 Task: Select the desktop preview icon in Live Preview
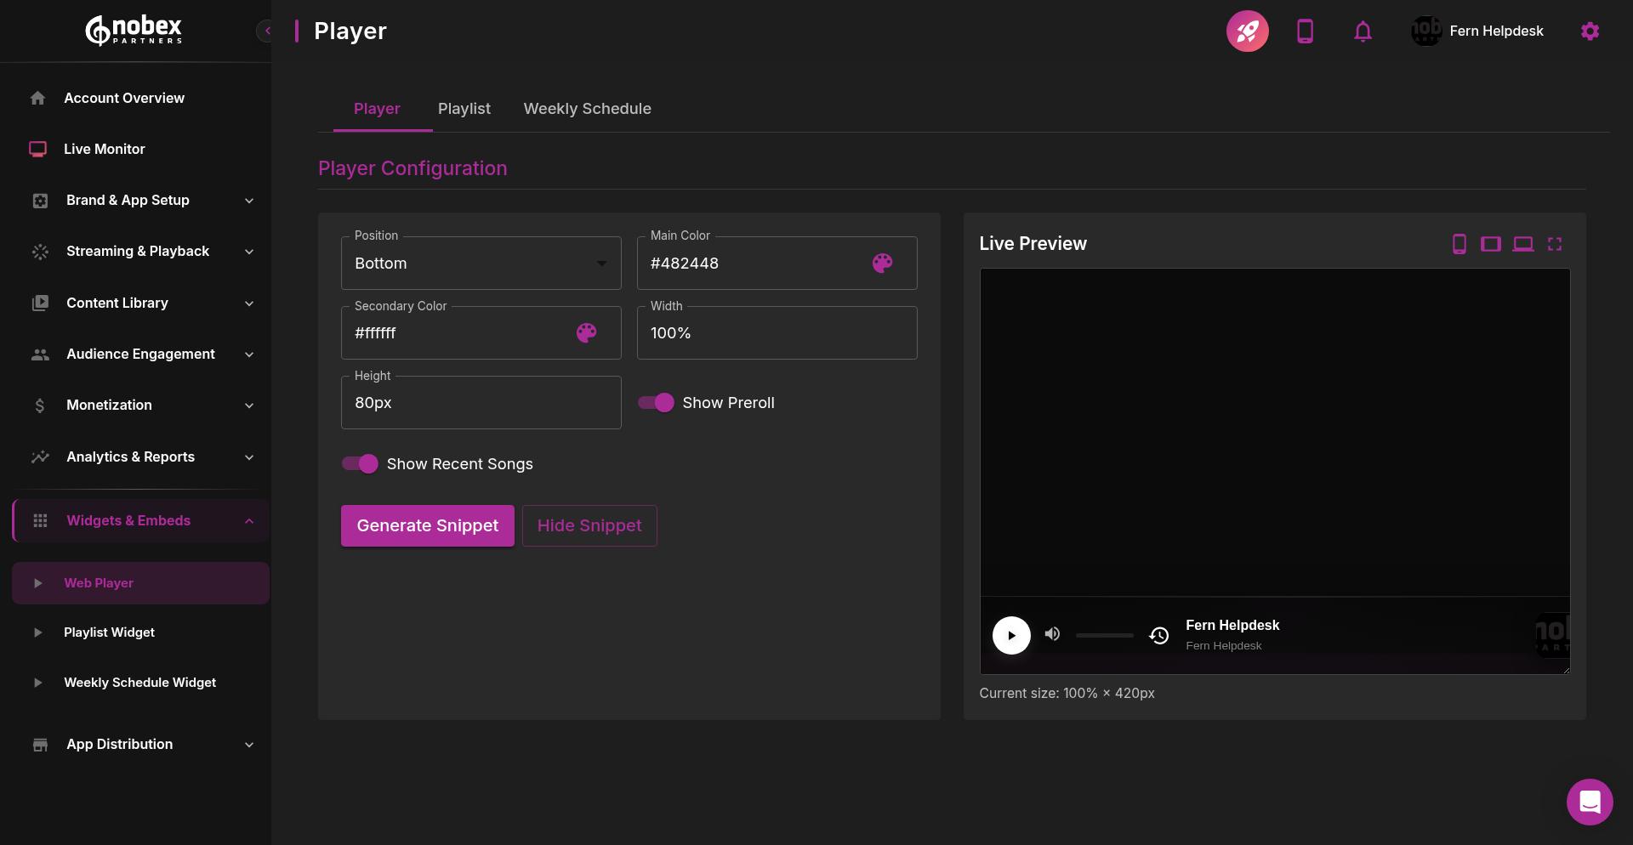point(1523,244)
